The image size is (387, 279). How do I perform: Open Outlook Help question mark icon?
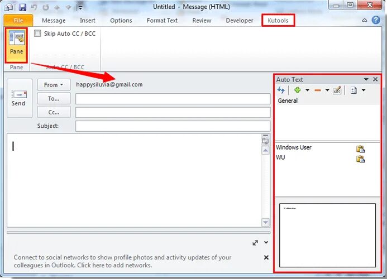pos(376,20)
